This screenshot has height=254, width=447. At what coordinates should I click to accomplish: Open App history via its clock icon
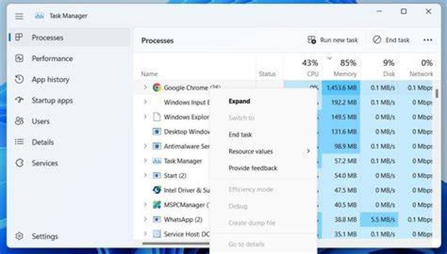tap(19, 79)
